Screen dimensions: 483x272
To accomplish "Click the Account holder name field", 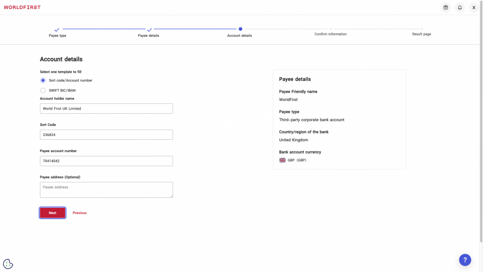I will point(106,108).
